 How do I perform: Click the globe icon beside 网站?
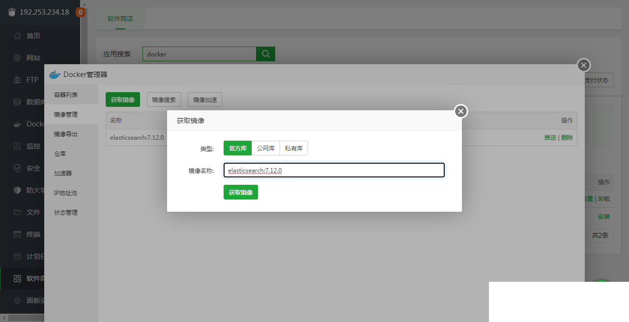click(x=17, y=58)
